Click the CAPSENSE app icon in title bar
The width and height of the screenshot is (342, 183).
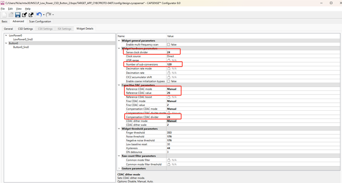pos(2,3)
